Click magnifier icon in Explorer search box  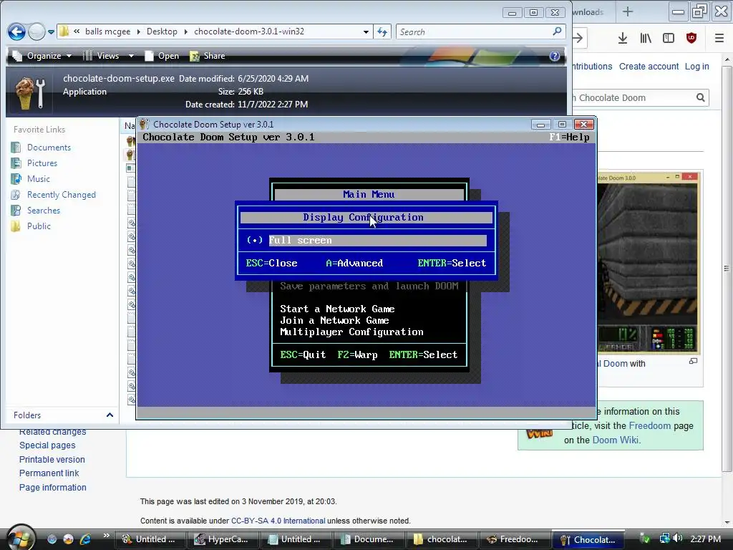557,32
